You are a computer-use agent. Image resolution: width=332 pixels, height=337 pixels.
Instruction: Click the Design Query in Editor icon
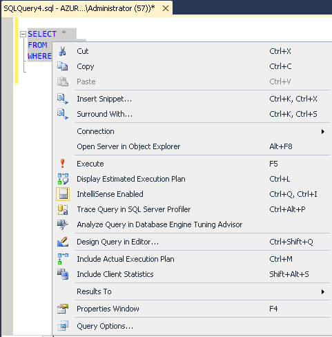pos(63,242)
